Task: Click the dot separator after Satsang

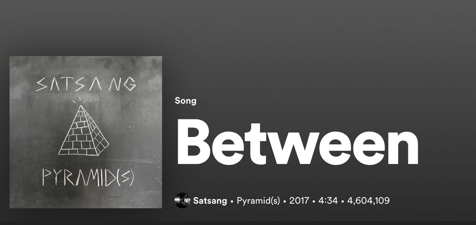Action: [232, 201]
